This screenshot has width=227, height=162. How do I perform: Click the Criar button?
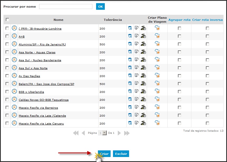coord(104,154)
